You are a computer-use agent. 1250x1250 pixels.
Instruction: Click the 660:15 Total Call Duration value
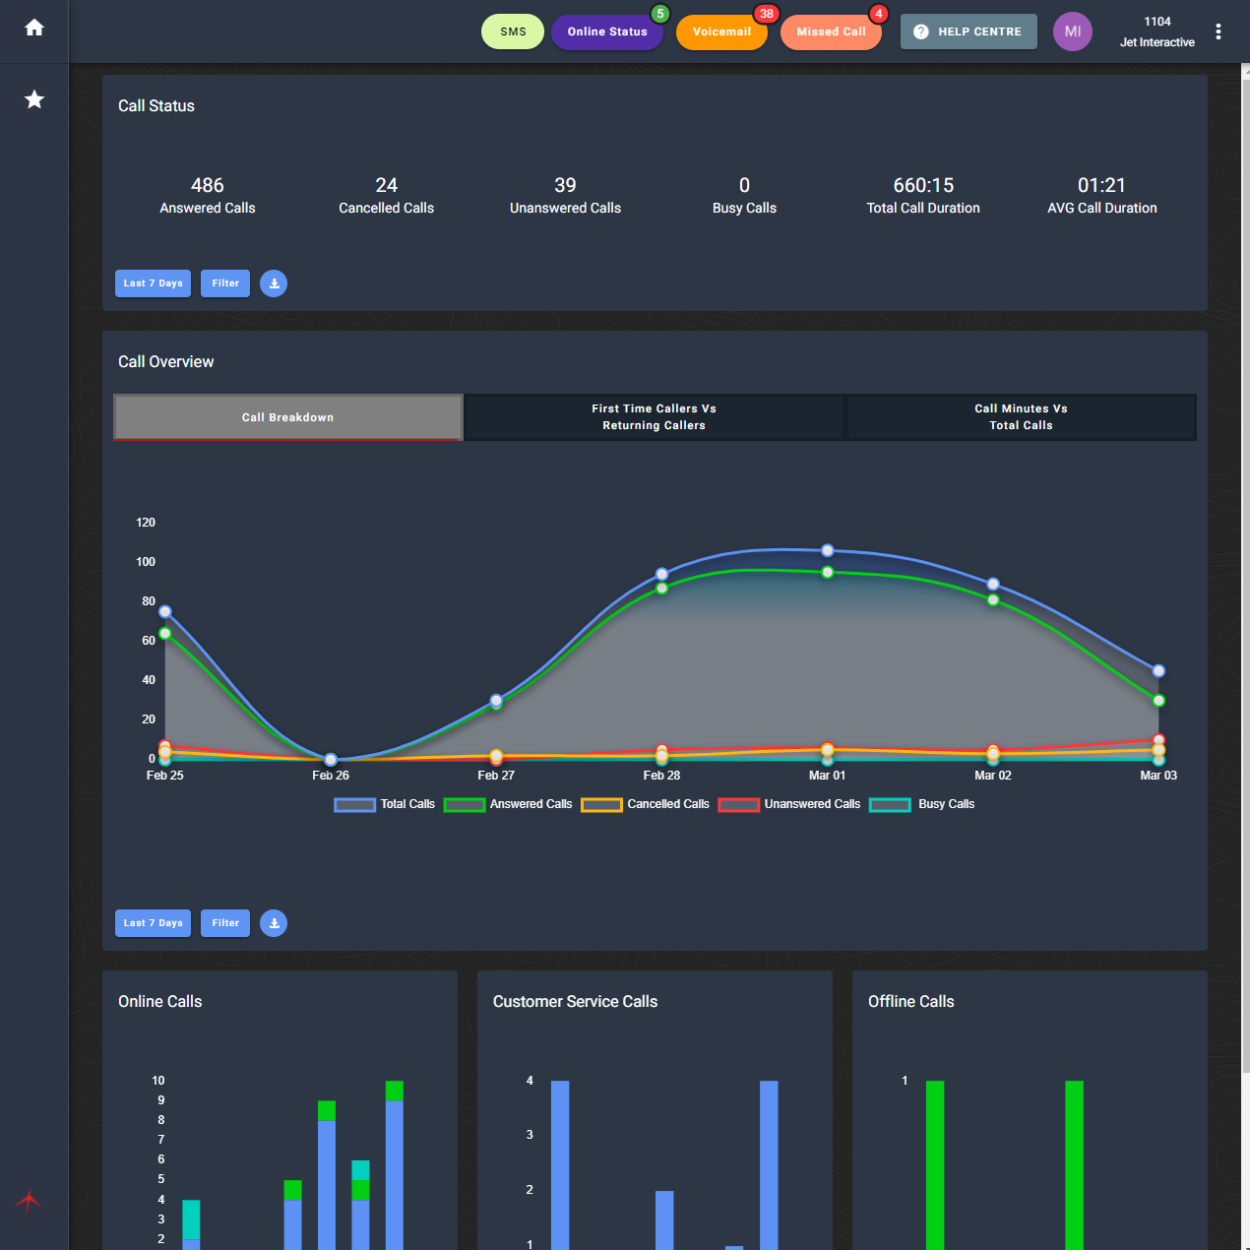[923, 195]
